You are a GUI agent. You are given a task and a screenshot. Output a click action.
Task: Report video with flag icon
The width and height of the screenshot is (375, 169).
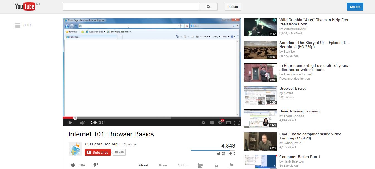[231, 165]
